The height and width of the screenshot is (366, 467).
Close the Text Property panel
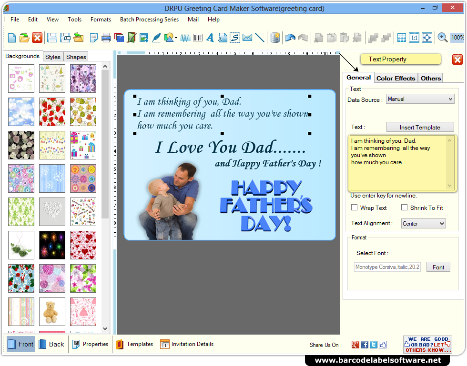point(457,59)
